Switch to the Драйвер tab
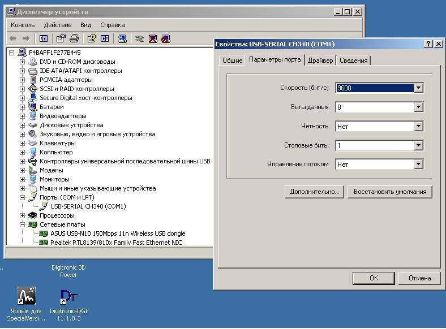 pos(320,60)
